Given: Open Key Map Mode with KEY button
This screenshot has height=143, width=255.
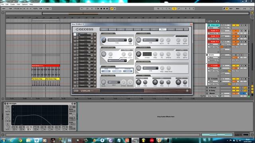Looking at the screenshot, I should (x=231, y=9).
